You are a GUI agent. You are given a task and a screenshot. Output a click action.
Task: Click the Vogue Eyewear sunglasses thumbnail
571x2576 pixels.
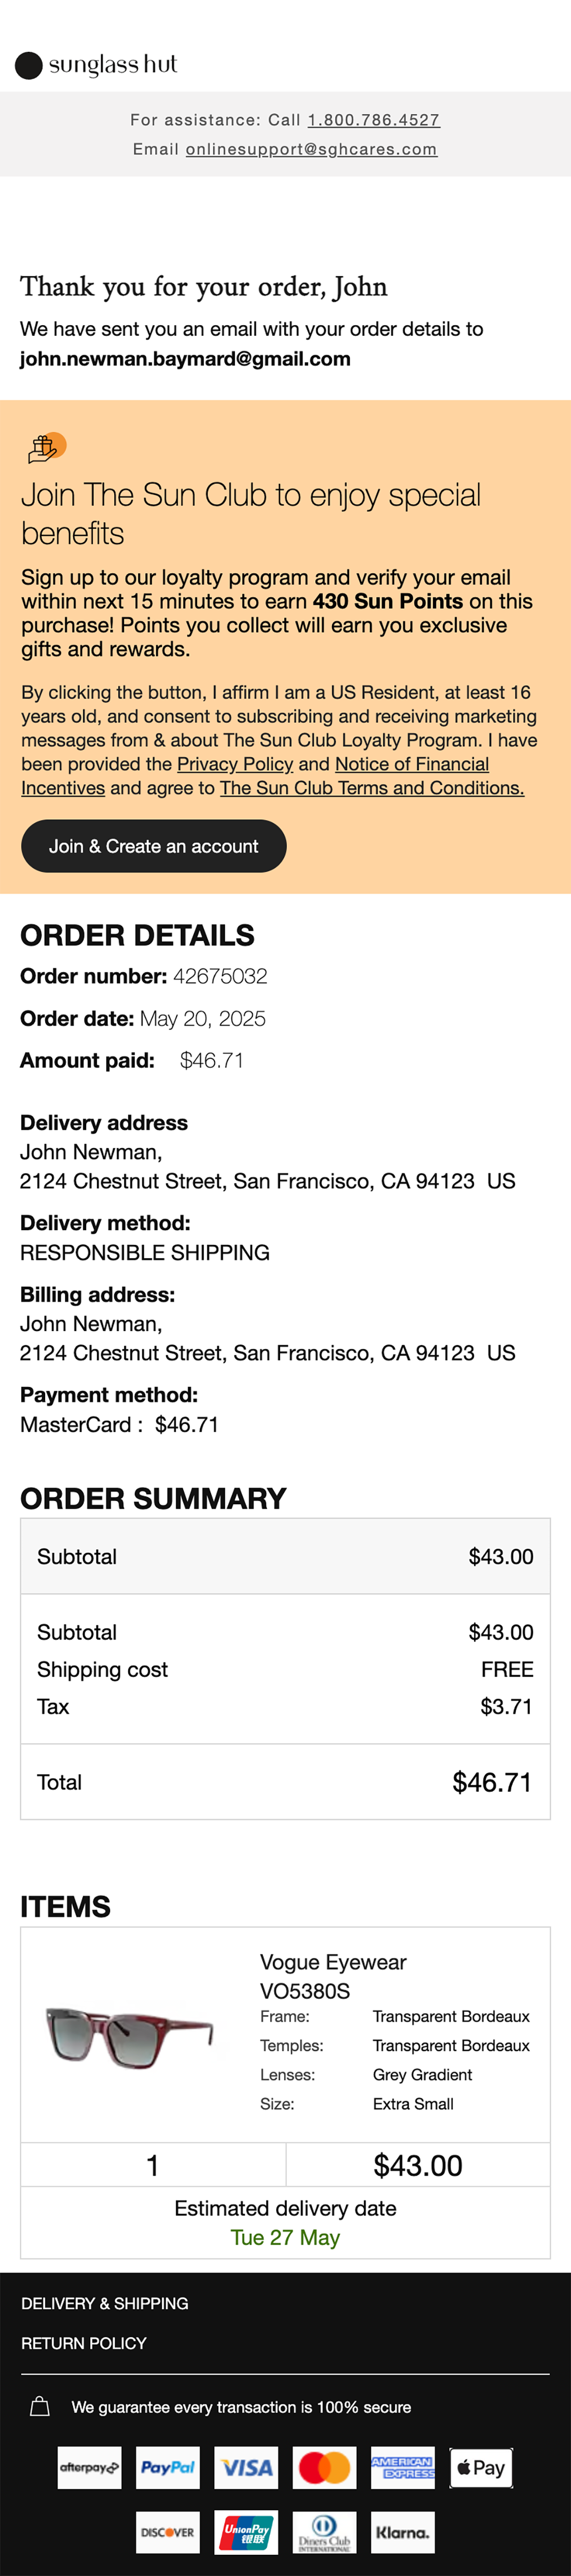pos(130,2036)
